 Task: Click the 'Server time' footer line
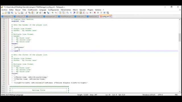pyautogui.click(x=29, y=79)
